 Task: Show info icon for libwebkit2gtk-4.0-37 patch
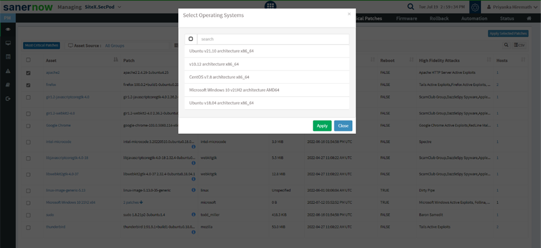tap(193, 179)
